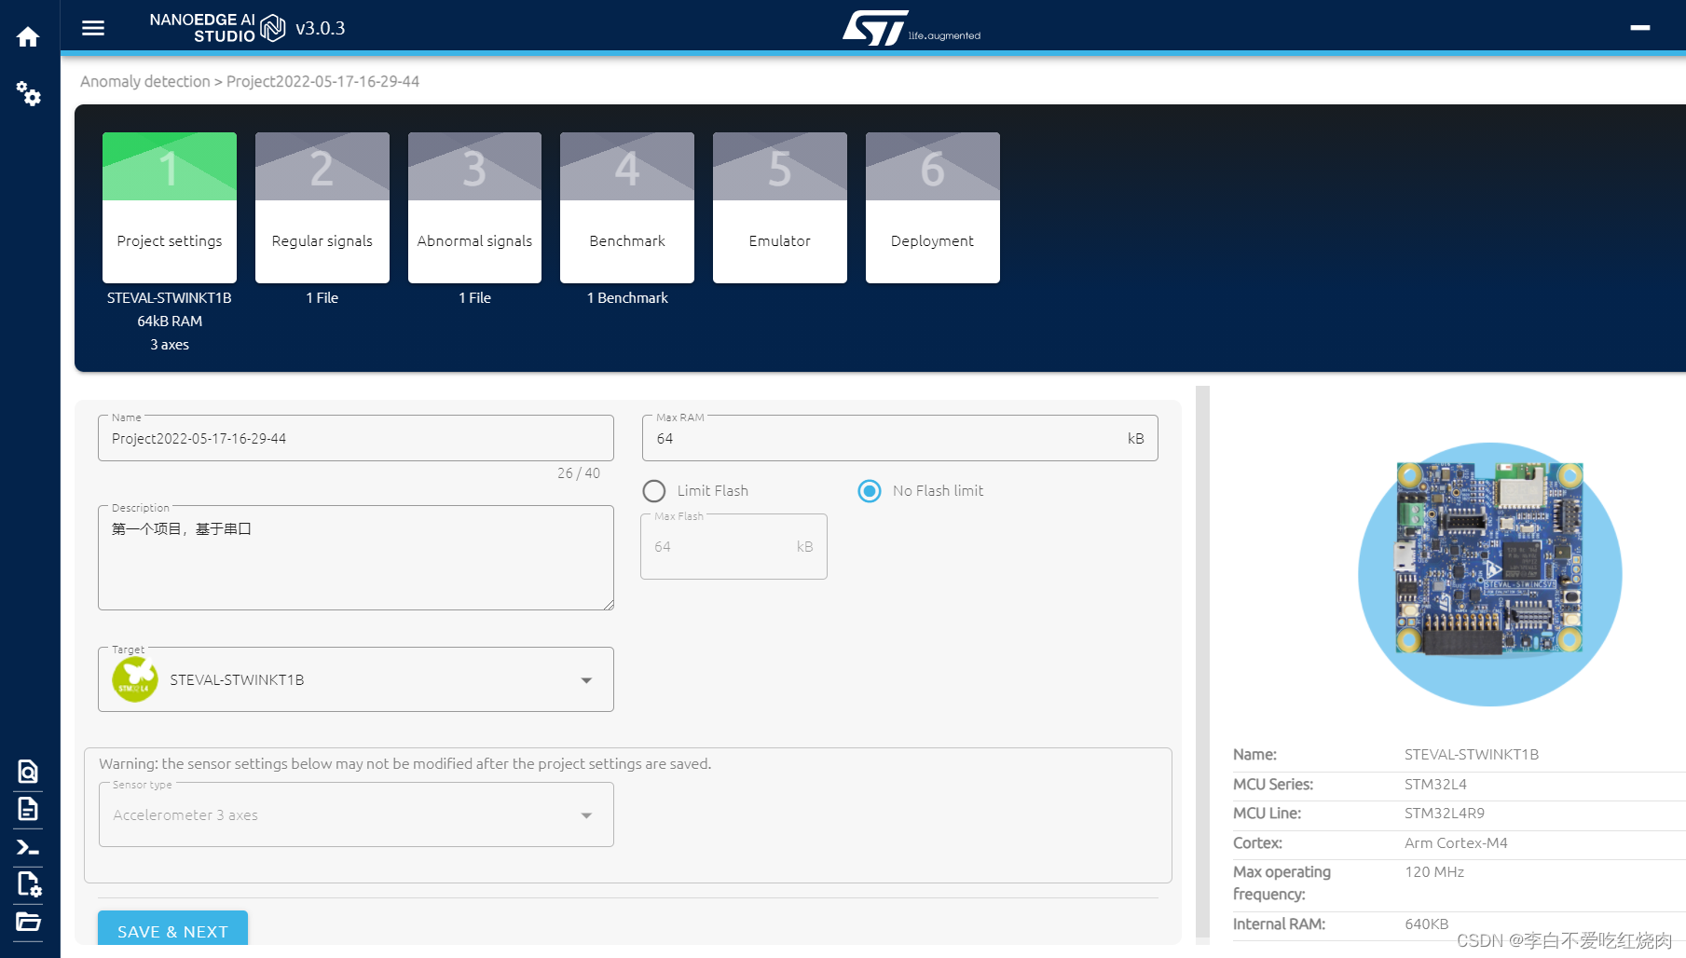
Task: Select the Limit Flash radio button
Action: pyautogui.click(x=654, y=491)
